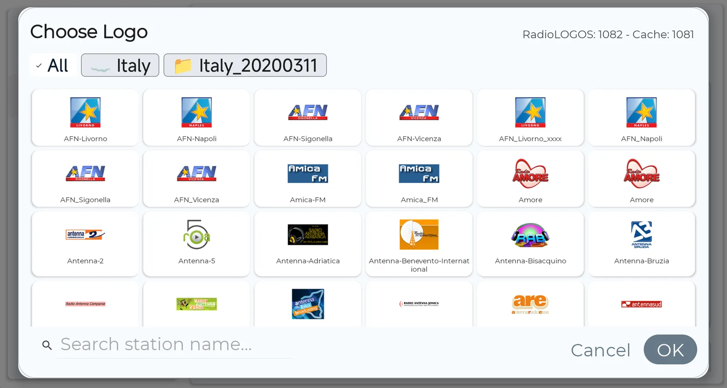The width and height of the screenshot is (727, 388).
Task: Choose the Antenna-2 logo
Action: tap(85, 244)
